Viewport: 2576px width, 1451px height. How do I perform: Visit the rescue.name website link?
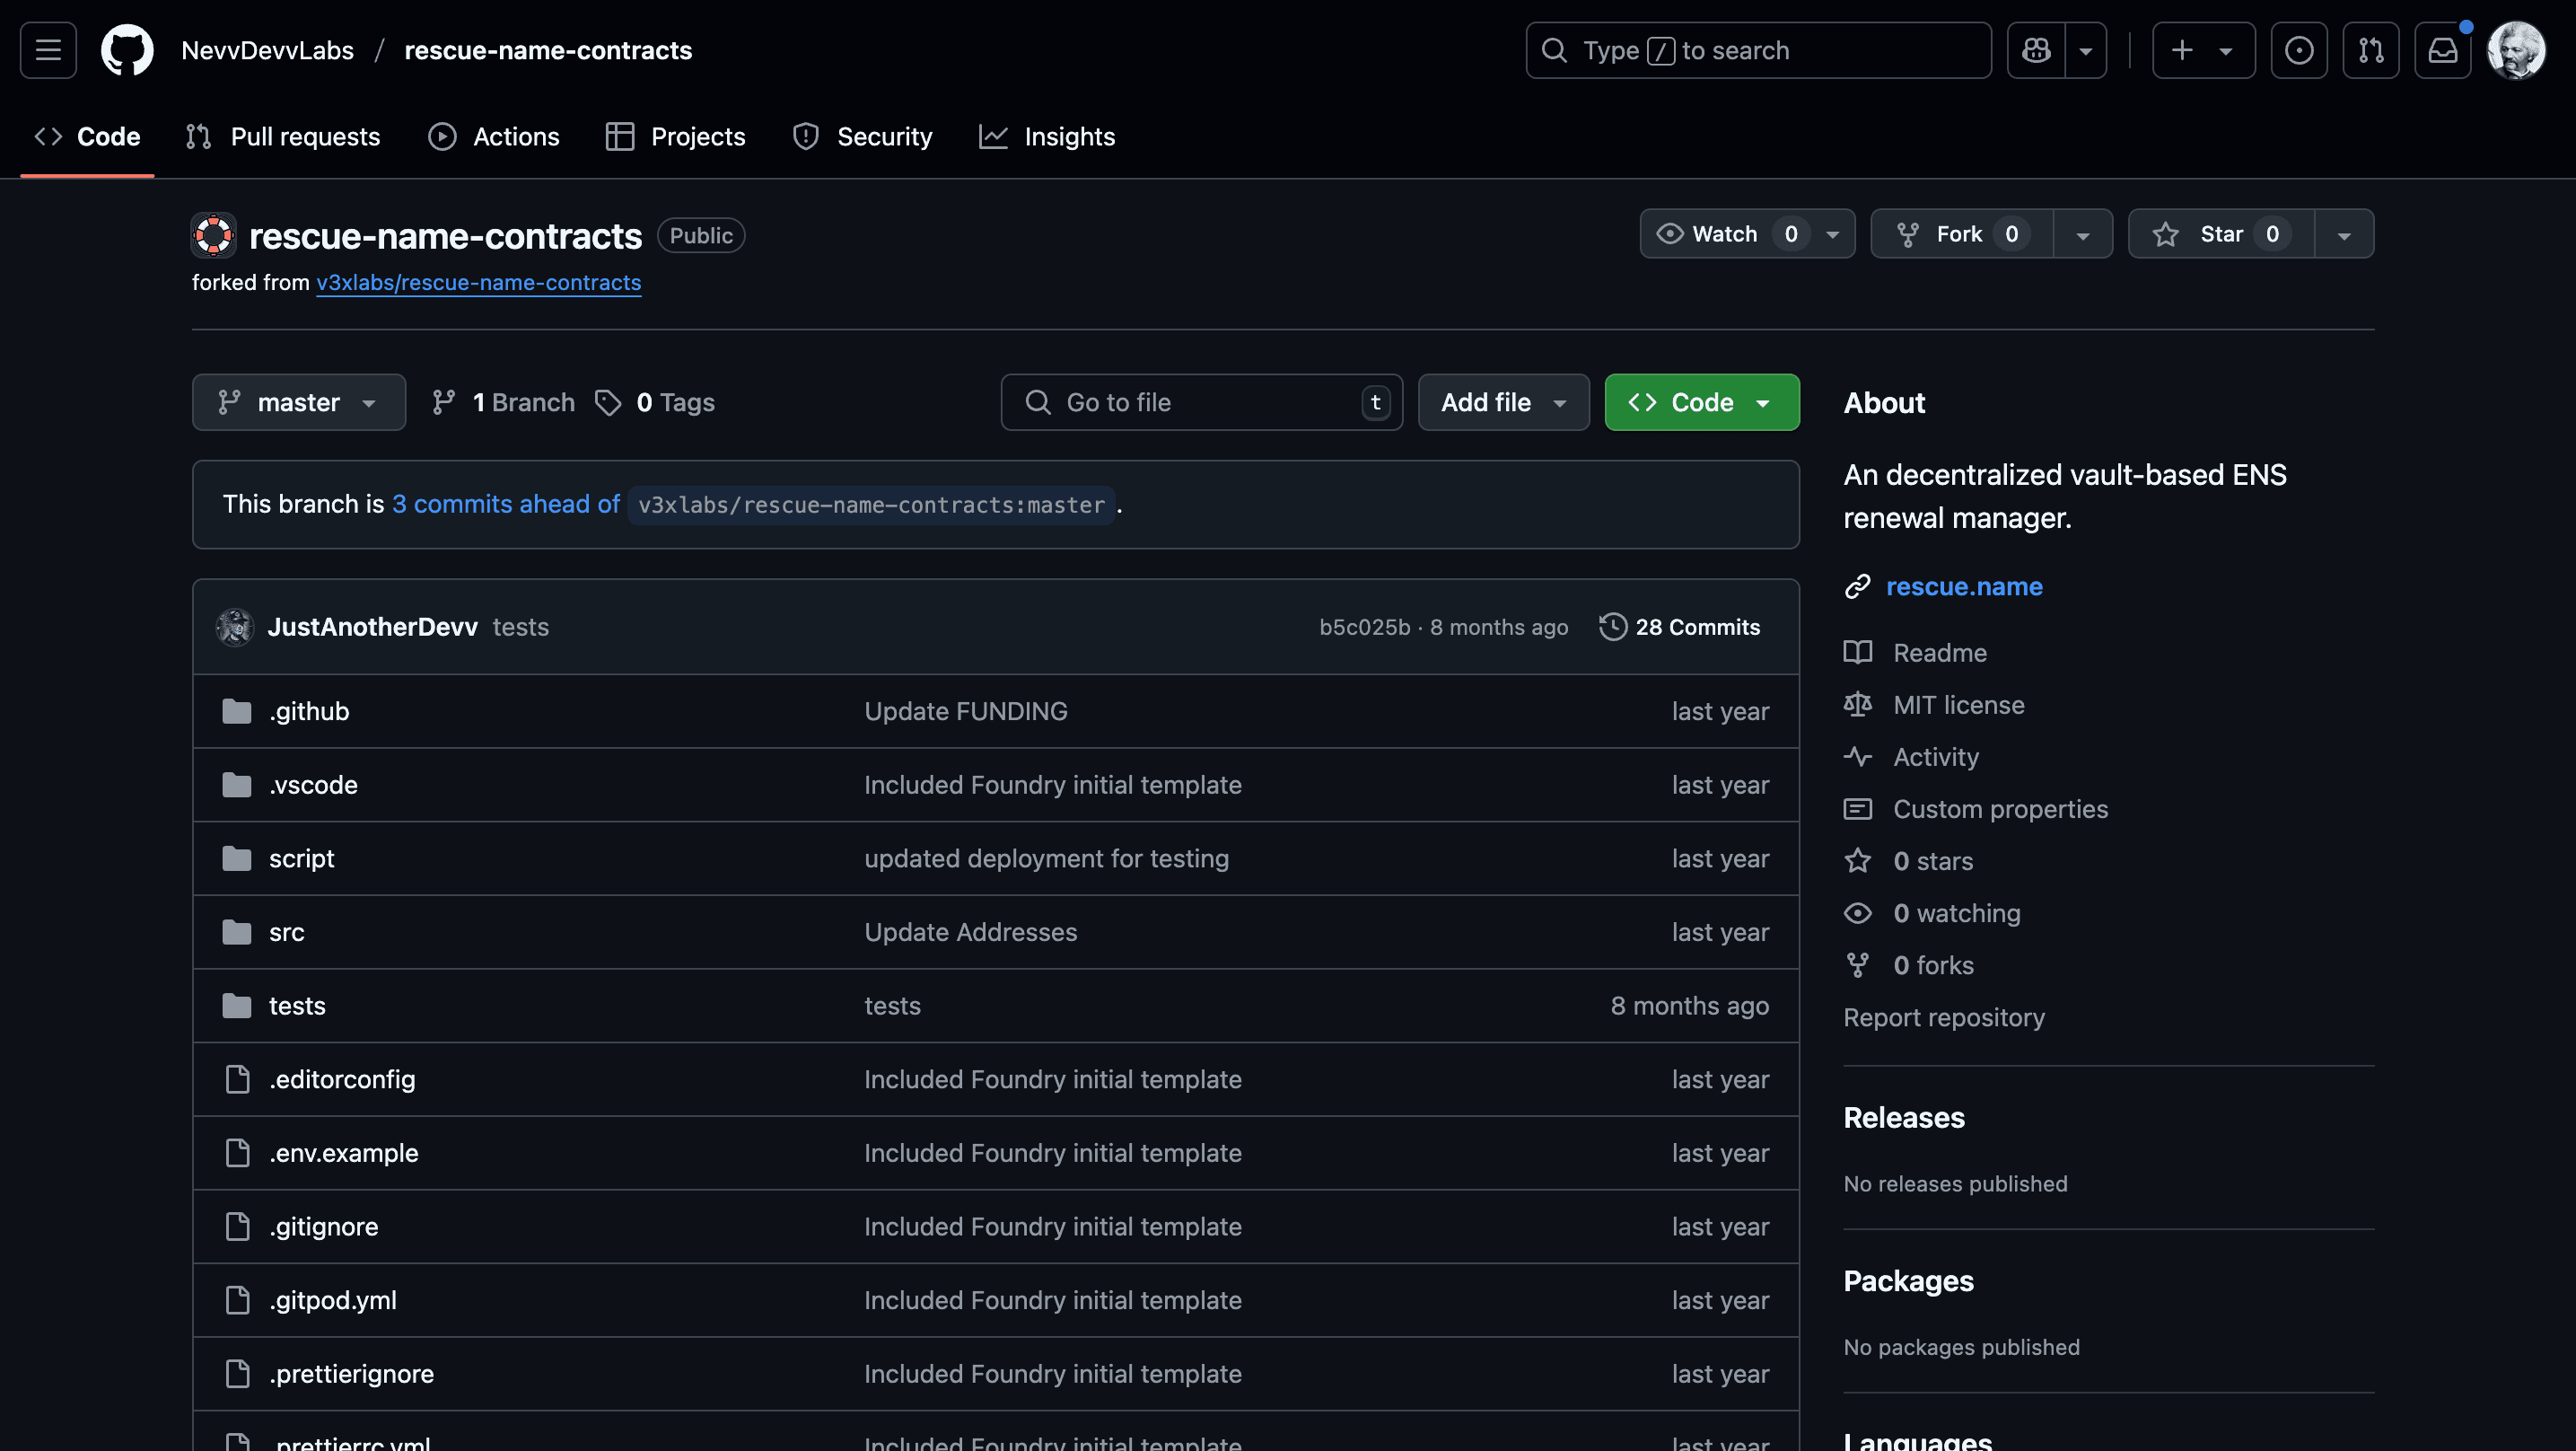1963,586
